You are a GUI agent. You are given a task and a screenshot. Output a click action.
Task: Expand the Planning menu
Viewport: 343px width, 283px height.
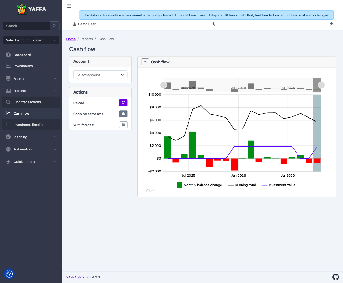tap(31, 137)
